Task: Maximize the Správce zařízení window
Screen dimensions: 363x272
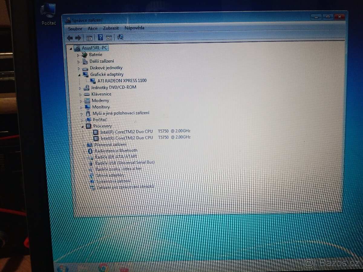Action: [328, 17]
